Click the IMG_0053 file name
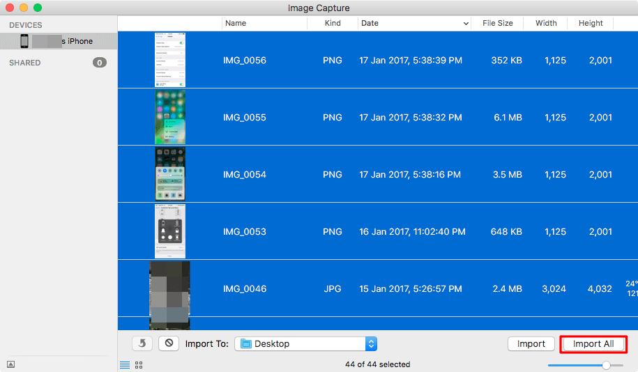 245,232
